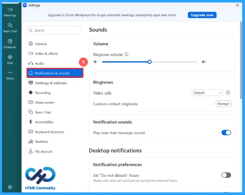Play the Video calls ringtone preview
245x195 pixels.
coord(228,93)
